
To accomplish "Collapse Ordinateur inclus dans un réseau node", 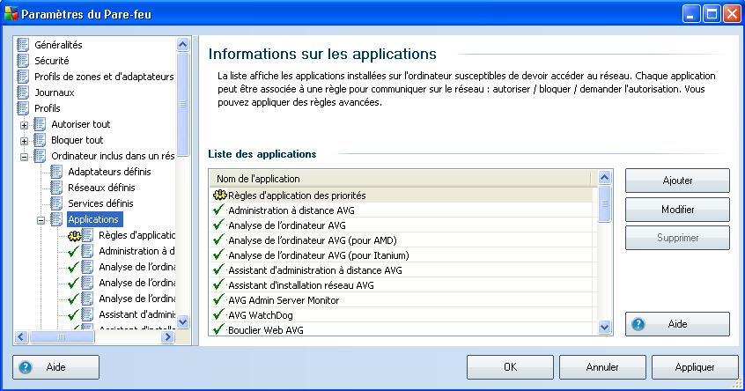I will click(x=25, y=157).
